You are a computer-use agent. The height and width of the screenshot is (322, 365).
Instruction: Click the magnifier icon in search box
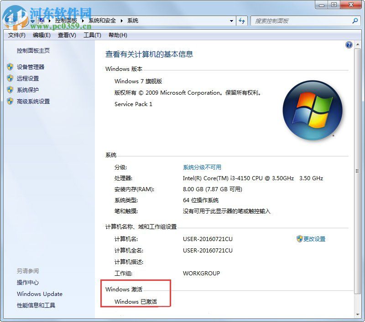point(355,21)
